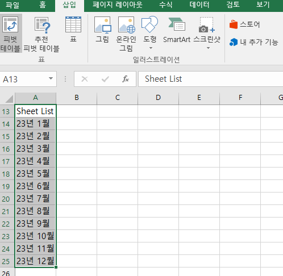Open the 검토 tab
The height and width of the screenshot is (276, 283).
(233, 5)
